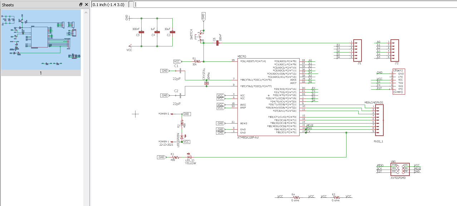Select the ATMEGA328P-AU value label
The height and width of the screenshot is (206, 457).
click(249, 137)
